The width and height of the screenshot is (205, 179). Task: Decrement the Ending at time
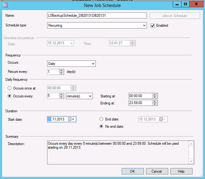pyautogui.click(x=155, y=105)
